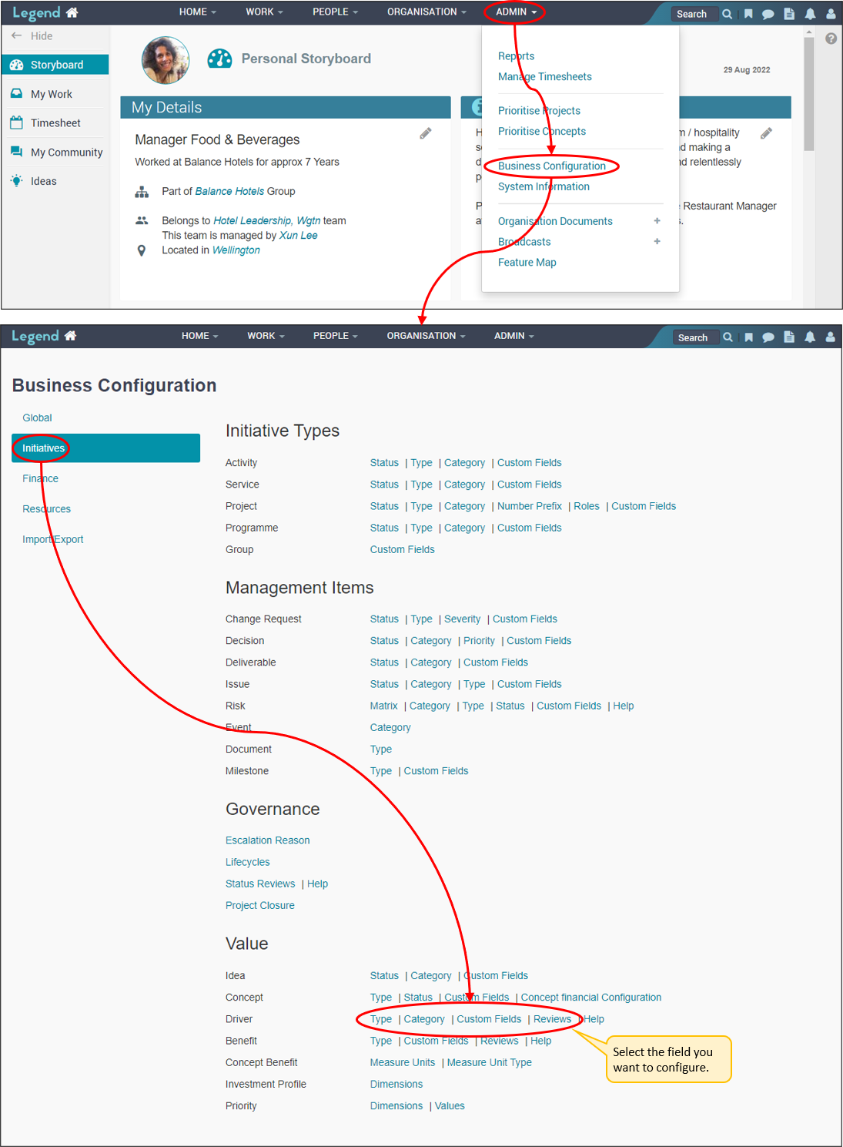Collapse the sidebar with the Hide arrow
The width and height of the screenshot is (843, 1147).
click(32, 36)
